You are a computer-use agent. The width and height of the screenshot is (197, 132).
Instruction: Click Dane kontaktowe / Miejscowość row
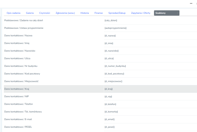pyautogui.click(x=100, y=81)
